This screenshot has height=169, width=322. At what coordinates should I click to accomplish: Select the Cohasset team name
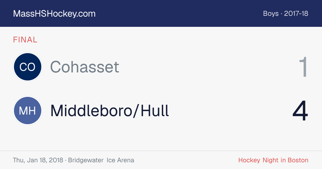(85, 67)
